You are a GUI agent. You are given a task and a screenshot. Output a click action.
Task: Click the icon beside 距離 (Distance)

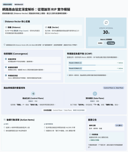tap(6, 27)
